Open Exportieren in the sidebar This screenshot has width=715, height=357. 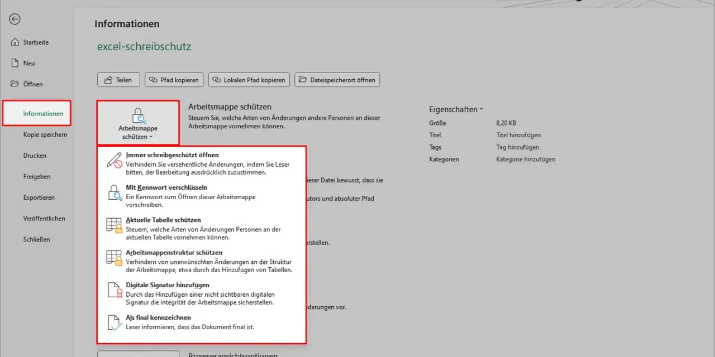pyautogui.click(x=39, y=197)
